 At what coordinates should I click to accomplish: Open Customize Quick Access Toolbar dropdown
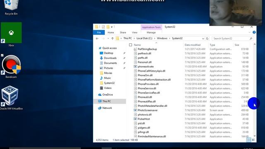coord(112,27)
